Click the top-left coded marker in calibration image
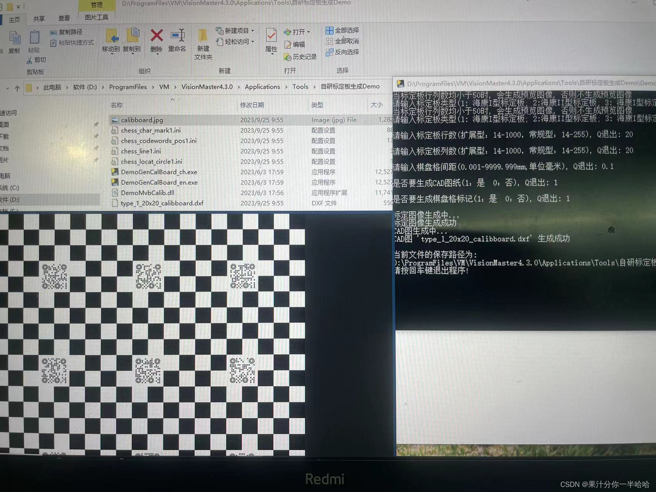 coord(54,276)
